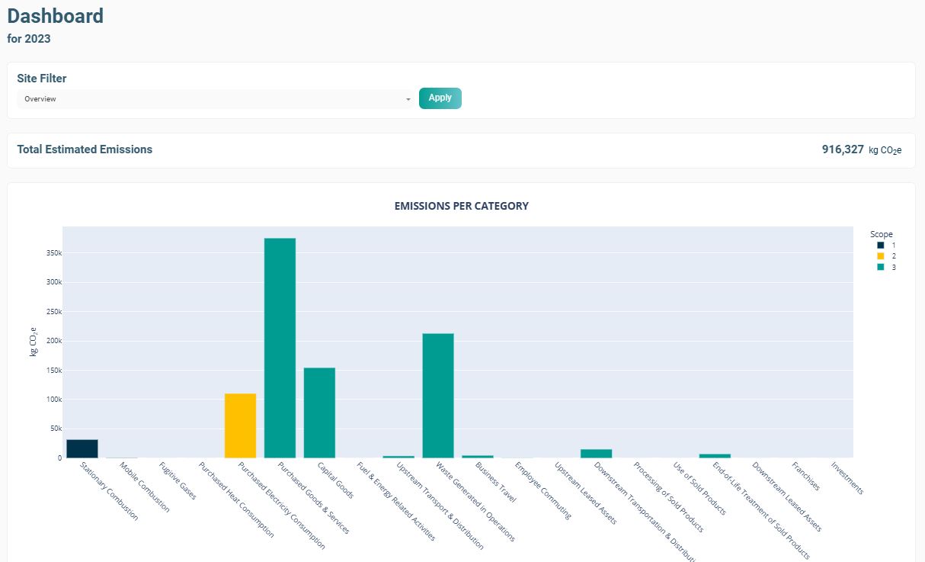Click the 'Scope' legend title
Image resolution: width=925 pixels, height=562 pixels.
882,234
